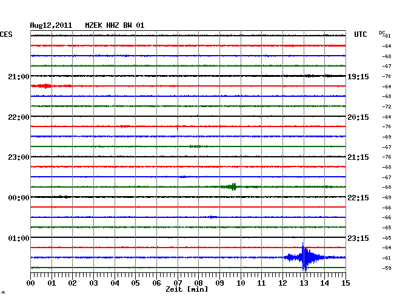Click the UTC timezone label
Viewport: 394px width, 299px height.
click(361, 34)
